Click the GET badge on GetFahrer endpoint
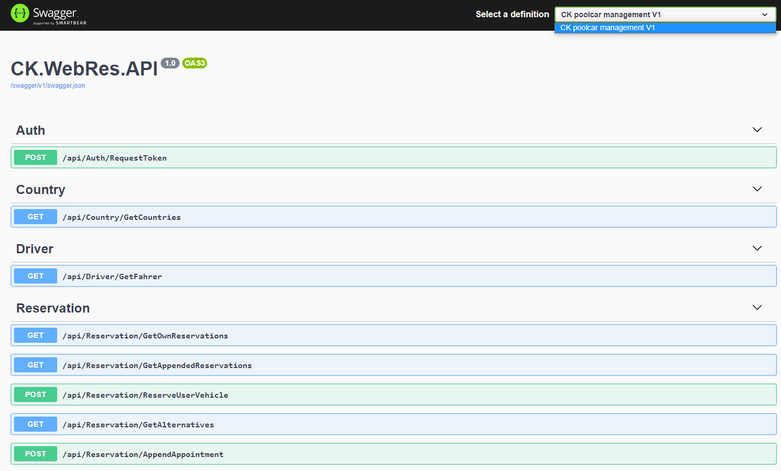The image size is (781, 471). (x=35, y=276)
